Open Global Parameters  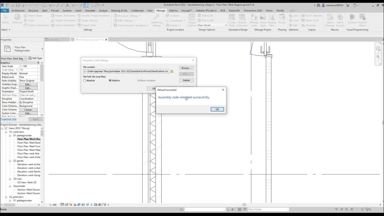pyautogui.click(x=63, y=25)
